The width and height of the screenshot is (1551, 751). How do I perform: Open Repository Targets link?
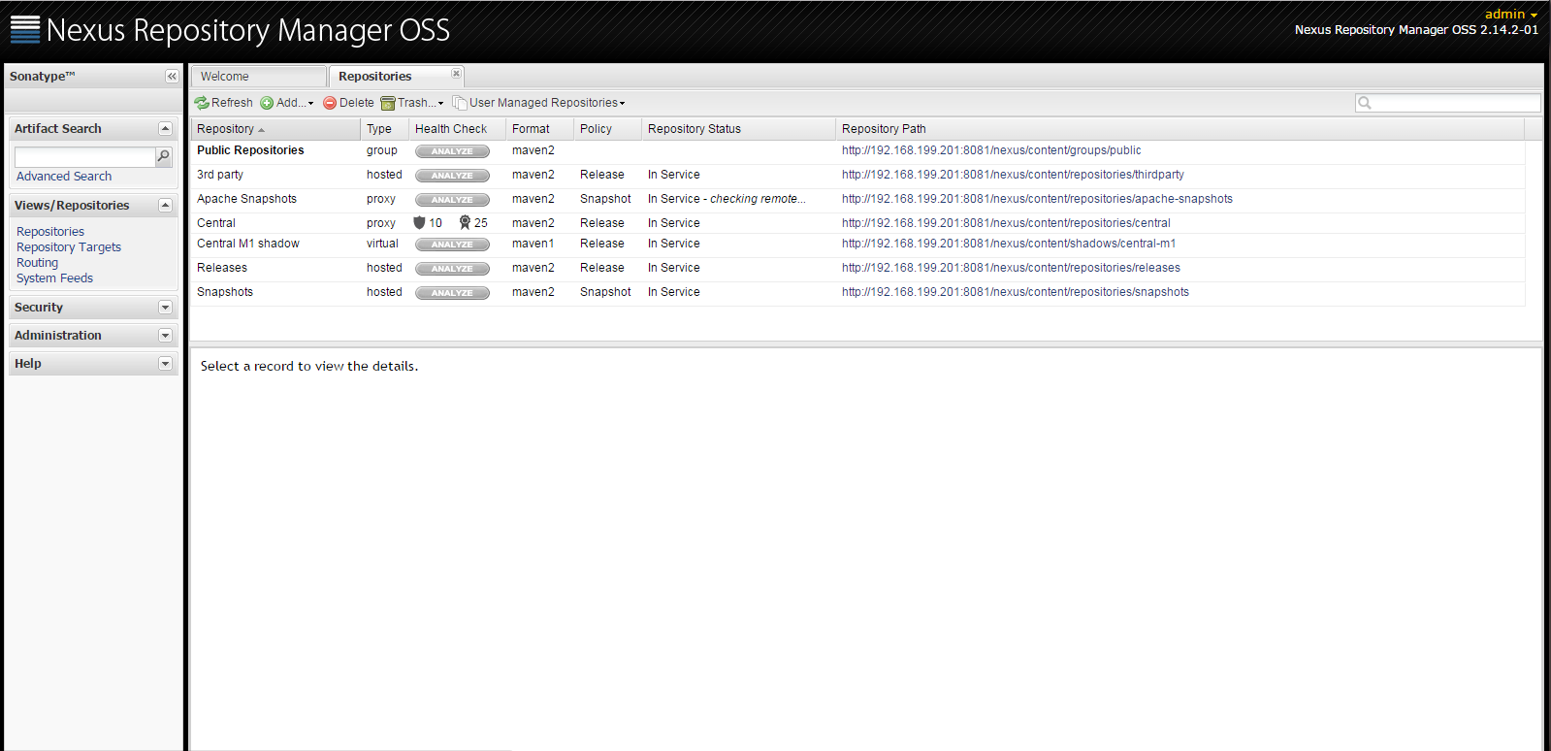pyautogui.click(x=69, y=247)
